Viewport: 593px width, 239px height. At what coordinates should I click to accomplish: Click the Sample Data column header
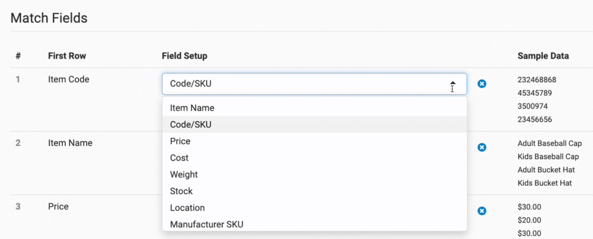coord(543,56)
